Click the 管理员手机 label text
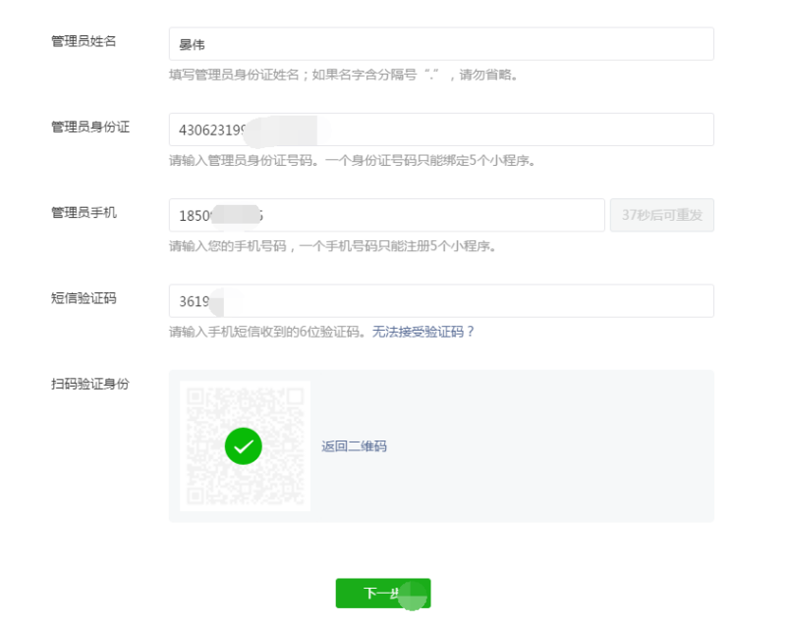 [84, 213]
